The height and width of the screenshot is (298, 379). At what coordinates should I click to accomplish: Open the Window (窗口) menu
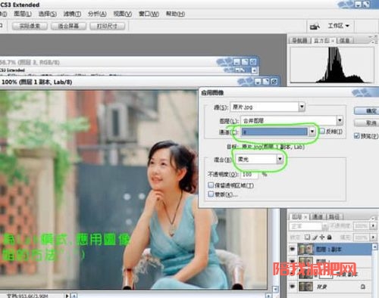pos(149,14)
